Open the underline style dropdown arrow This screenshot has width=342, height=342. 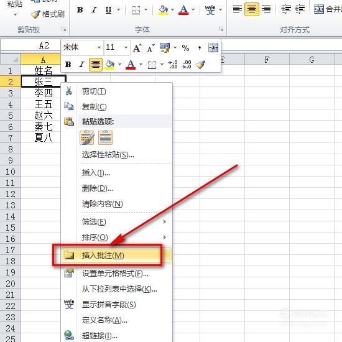click(x=118, y=10)
